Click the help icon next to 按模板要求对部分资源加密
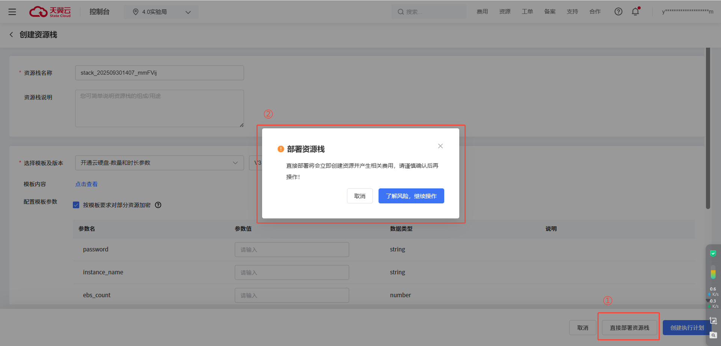The width and height of the screenshot is (721, 346). pos(158,205)
